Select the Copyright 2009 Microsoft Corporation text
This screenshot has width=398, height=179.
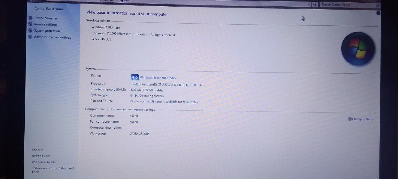133,34
